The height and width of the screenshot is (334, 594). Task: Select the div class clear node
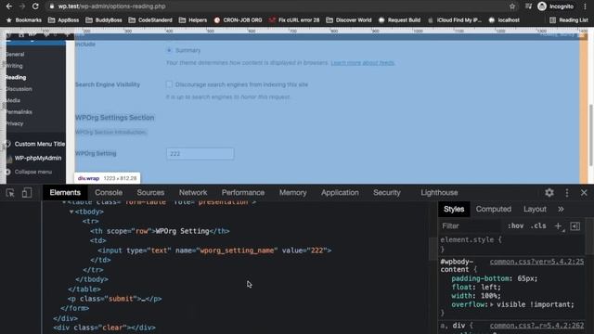104,328
